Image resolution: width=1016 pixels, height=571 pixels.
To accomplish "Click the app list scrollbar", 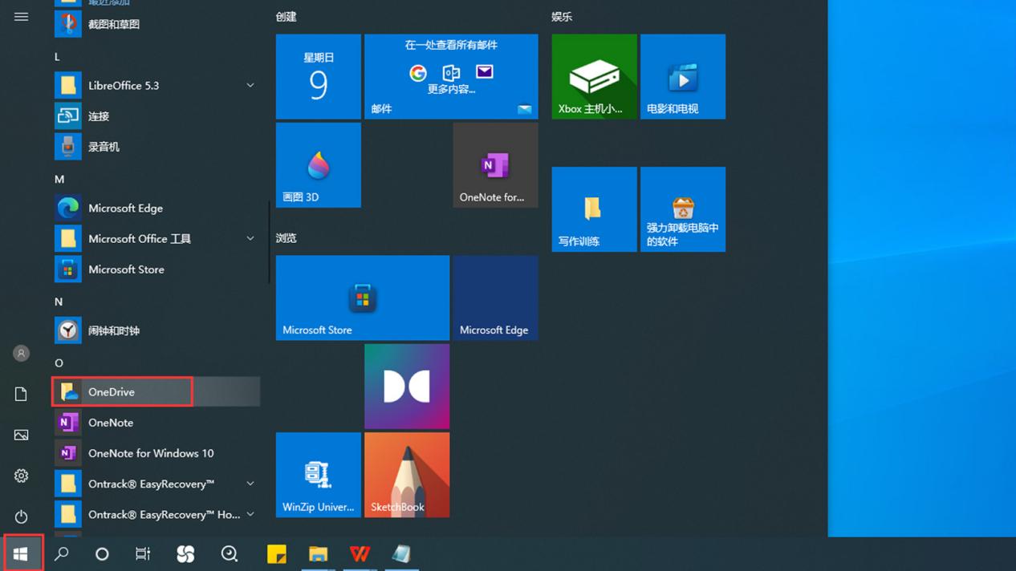I will (x=269, y=241).
